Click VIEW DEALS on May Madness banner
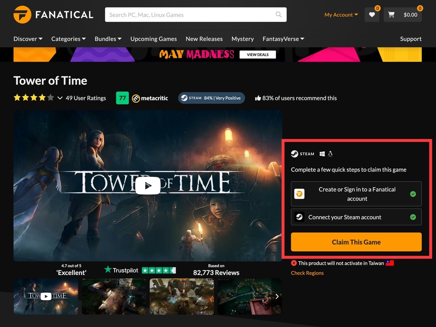The image size is (436, 327). point(258,54)
